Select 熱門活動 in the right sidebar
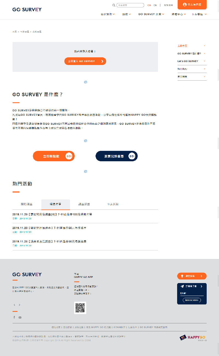Image resolution: width=219 pixels, height=356 pixels. coord(182,69)
